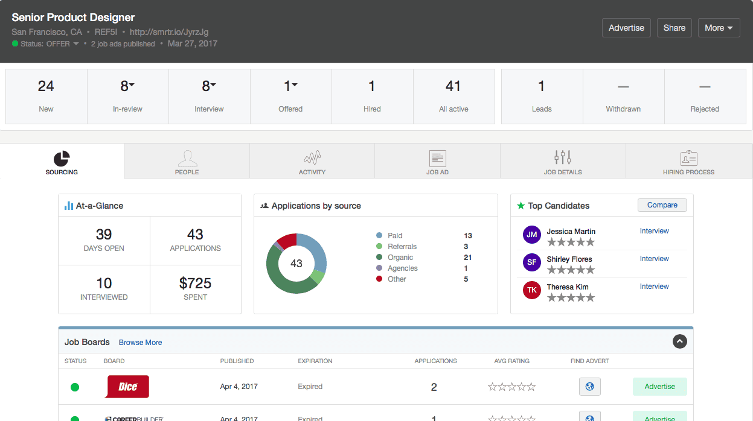Open the More dropdown menu
The width and height of the screenshot is (753, 421).
click(719, 28)
